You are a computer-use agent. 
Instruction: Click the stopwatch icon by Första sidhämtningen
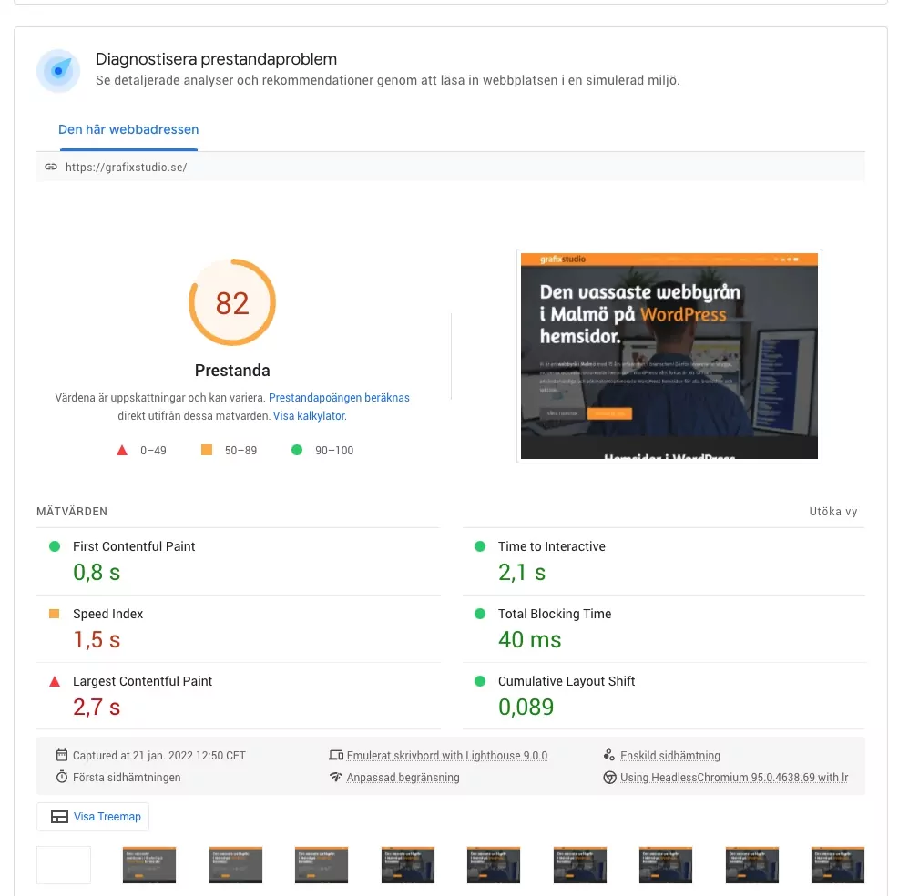62,777
